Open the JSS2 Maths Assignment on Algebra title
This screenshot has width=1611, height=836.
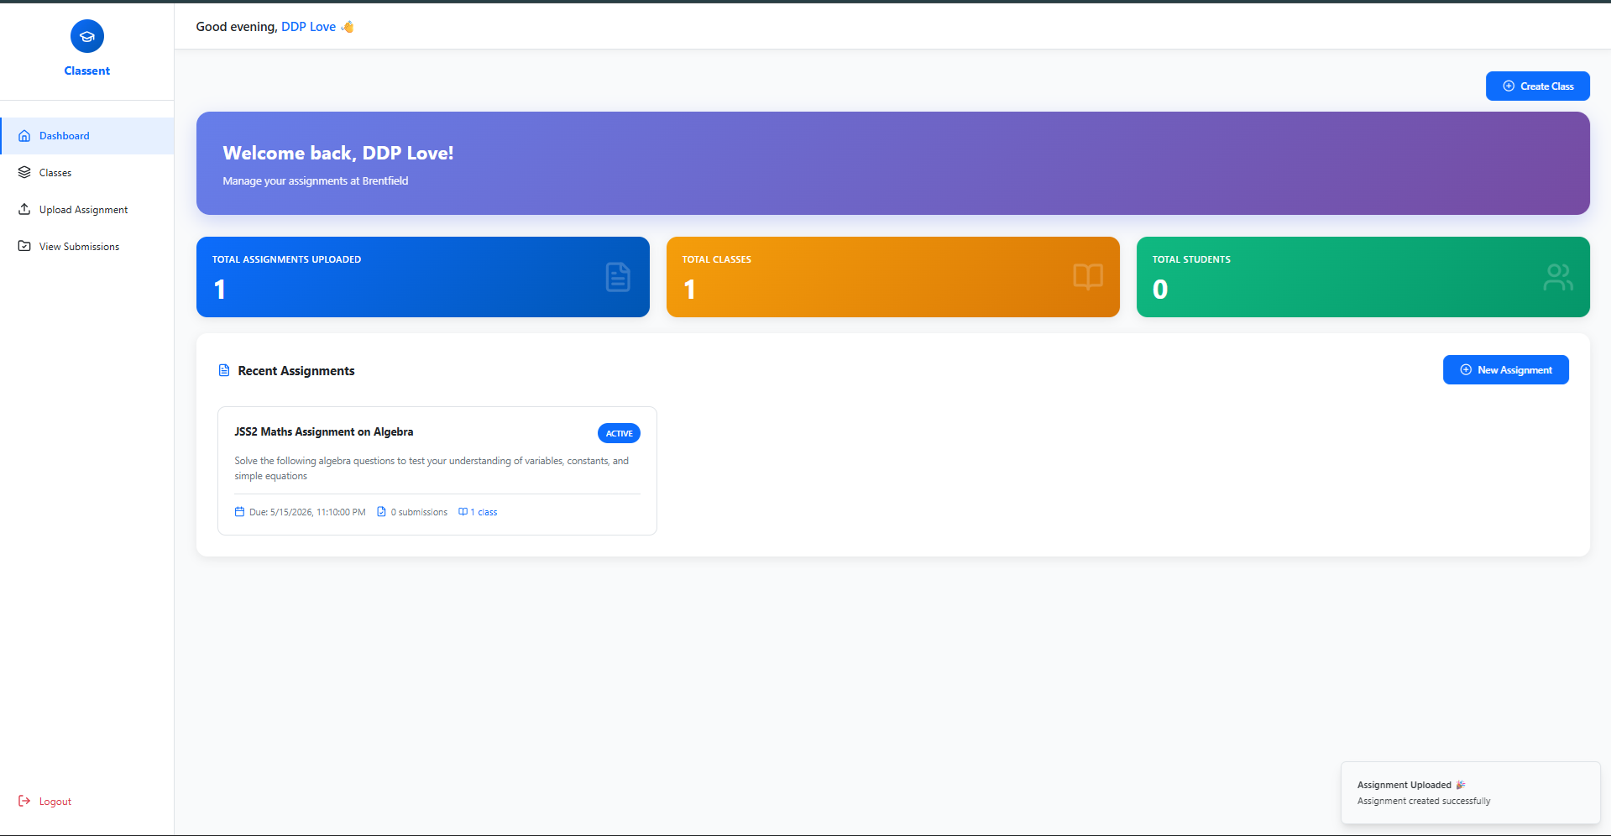(x=323, y=432)
